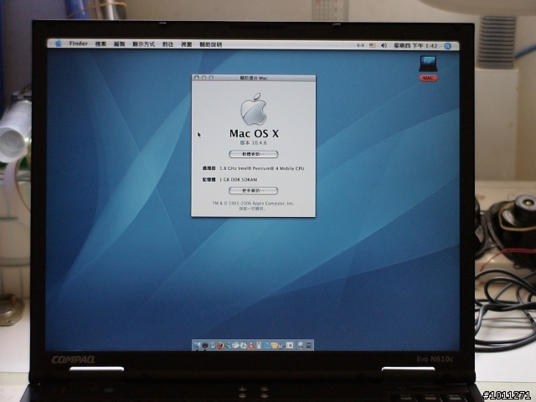Launch Firefox from the Dock
This screenshot has height=402, width=536.
click(x=220, y=345)
